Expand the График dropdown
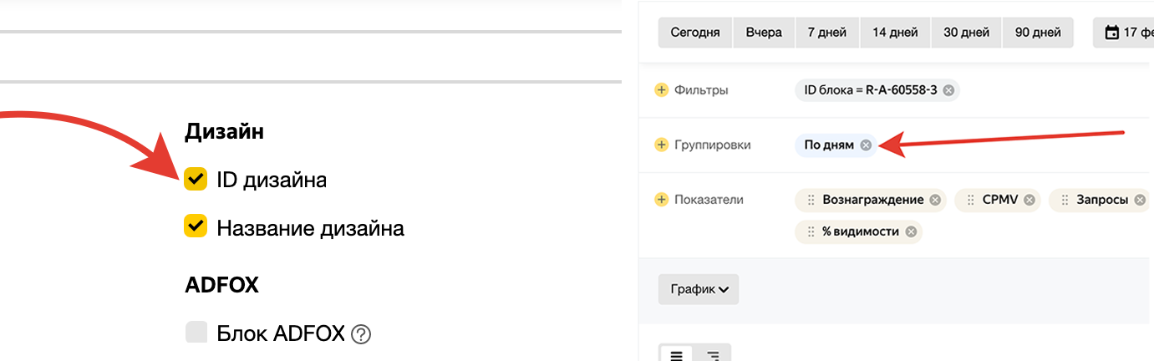The width and height of the screenshot is (1154, 361). tap(699, 289)
